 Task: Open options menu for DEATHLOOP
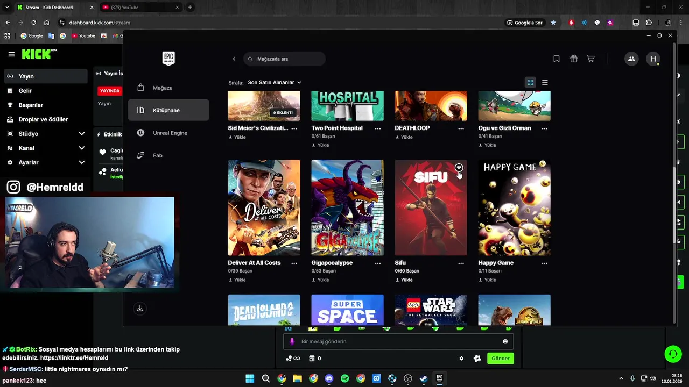[461, 128]
